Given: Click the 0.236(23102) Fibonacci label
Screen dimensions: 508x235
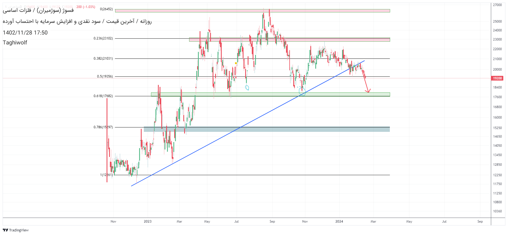Looking at the screenshot, I should click(x=103, y=38).
